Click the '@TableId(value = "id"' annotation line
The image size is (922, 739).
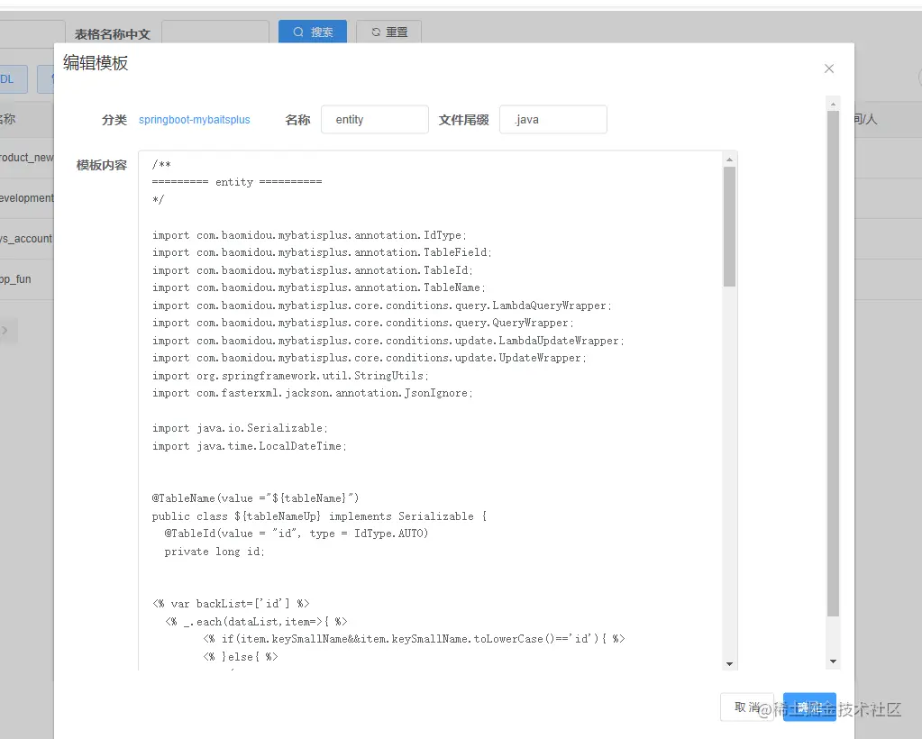(297, 534)
